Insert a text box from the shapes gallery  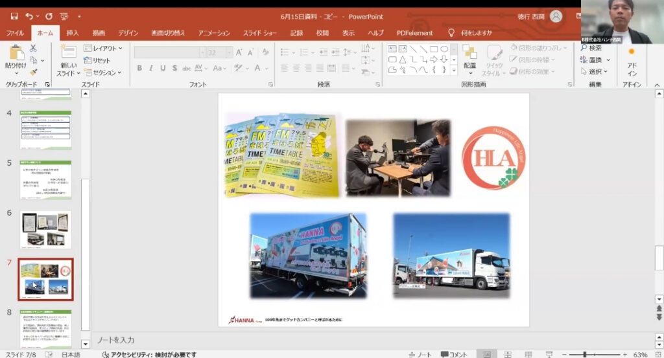[392, 49]
